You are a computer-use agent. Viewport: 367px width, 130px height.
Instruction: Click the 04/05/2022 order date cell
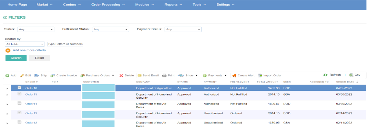click(344, 88)
